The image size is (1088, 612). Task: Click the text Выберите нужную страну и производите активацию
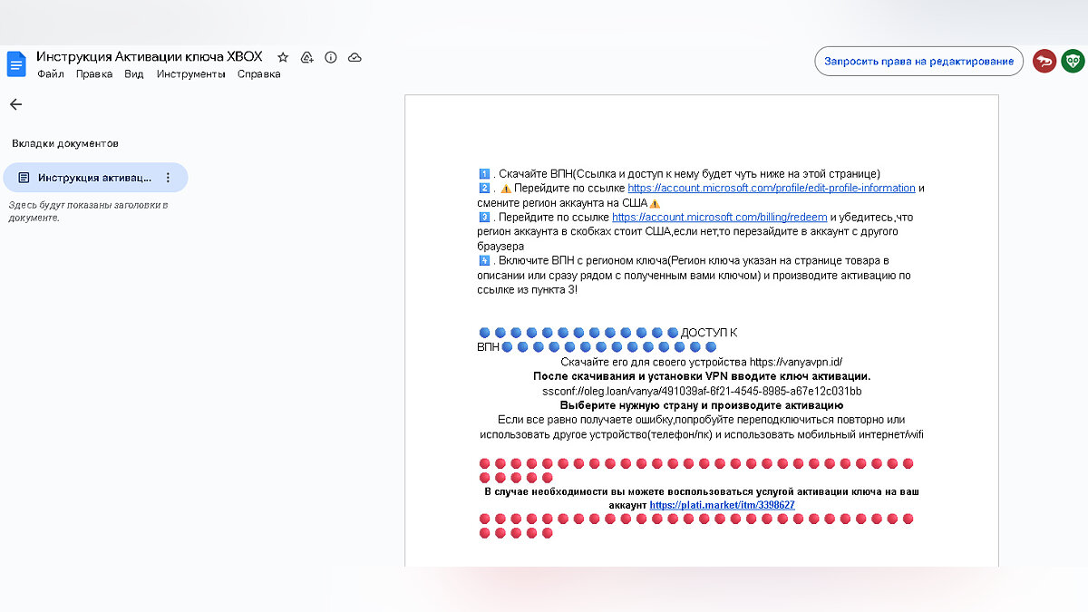click(702, 405)
